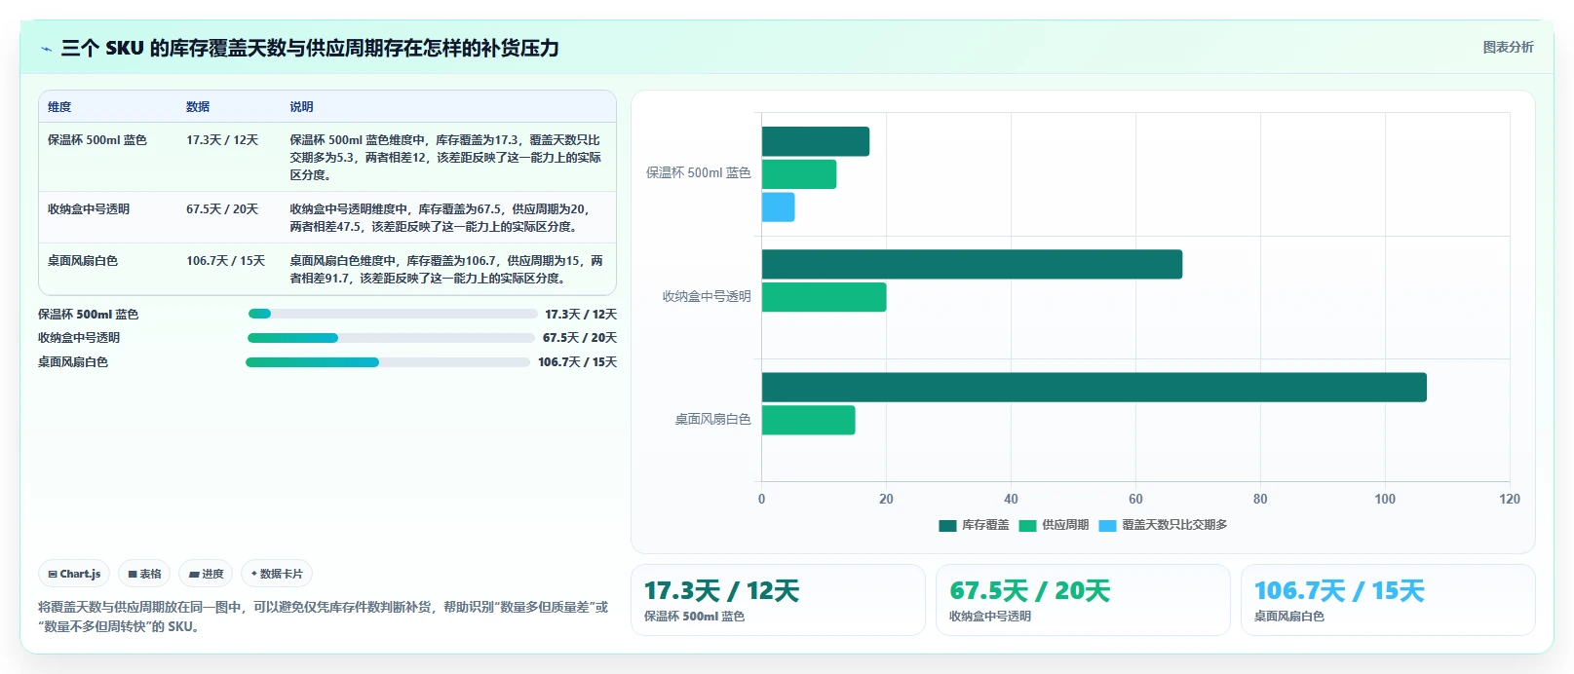
Task: Click the longest bar for 桌面风扇白色
Action: [x=1094, y=387]
